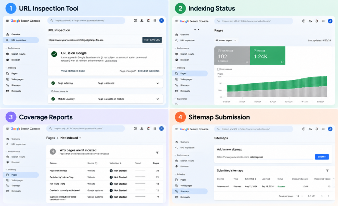Open hamburger menu in URL Inspection Tool panel
The image size is (338, 206).
click(x=7, y=21)
